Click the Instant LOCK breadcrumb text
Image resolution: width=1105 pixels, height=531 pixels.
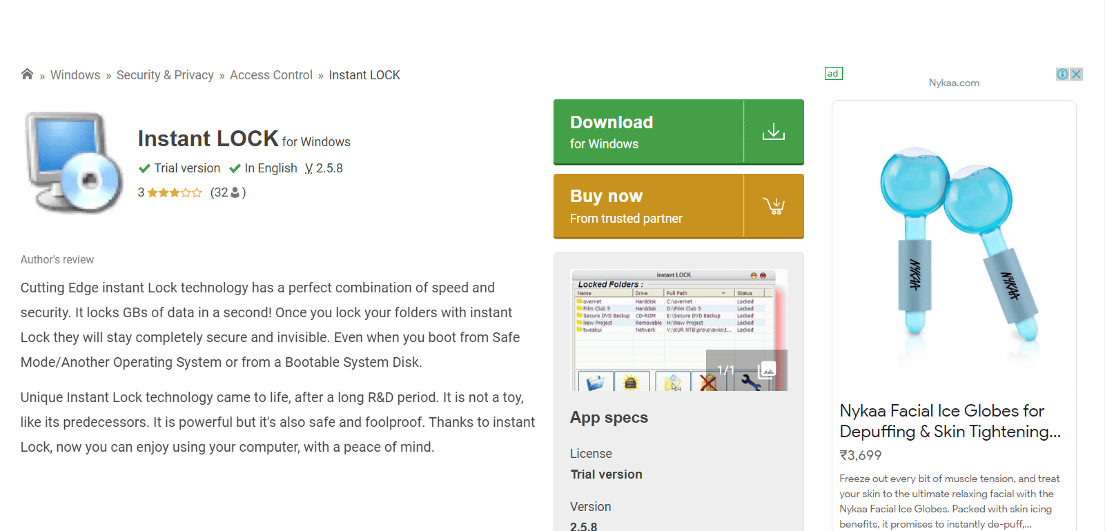(364, 75)
